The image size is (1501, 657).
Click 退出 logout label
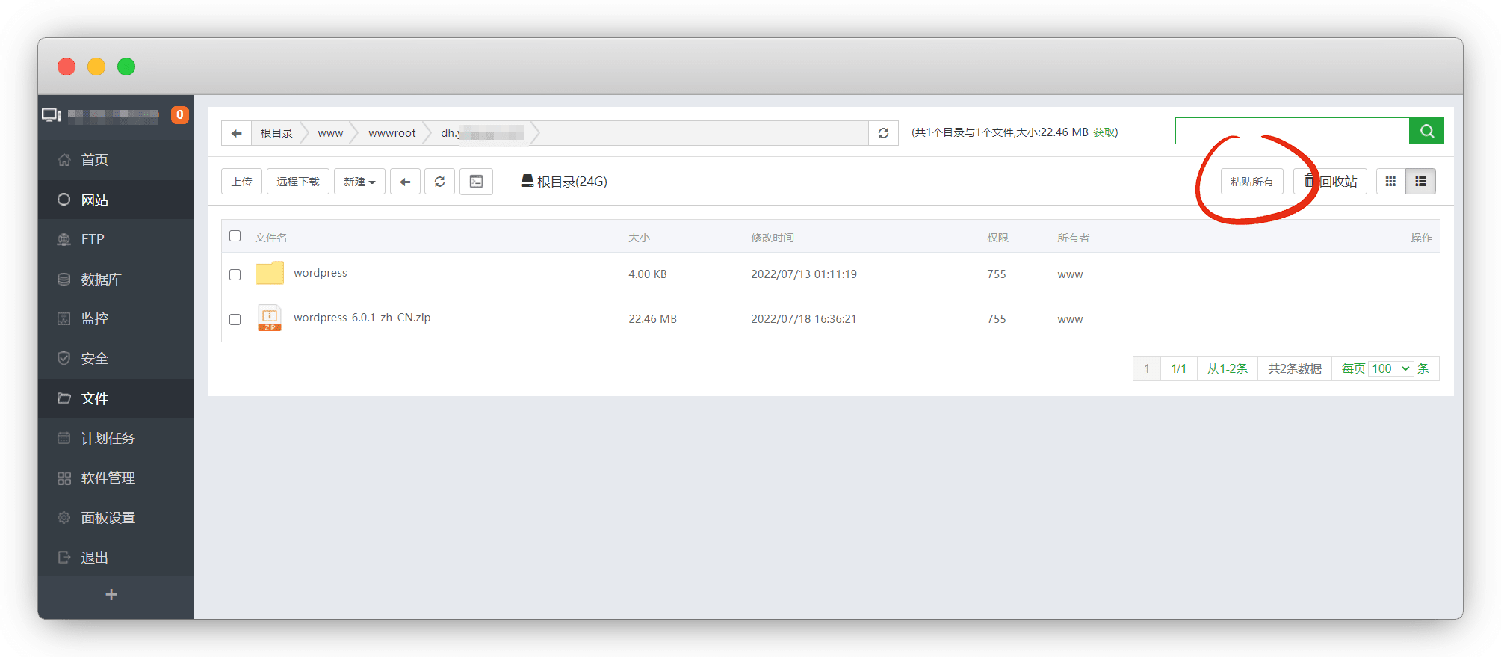(x=94, y=558)
